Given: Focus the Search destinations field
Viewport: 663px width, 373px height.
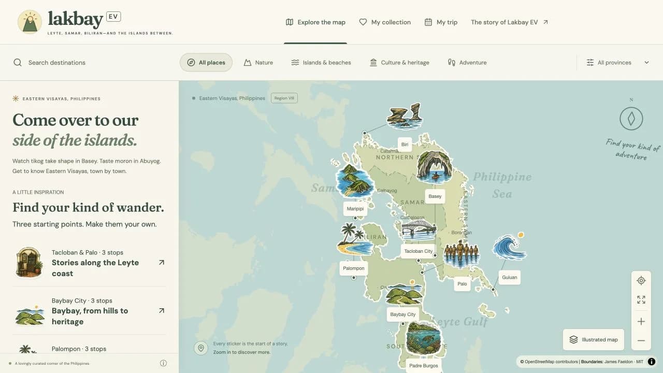Looking at the screenshot, I should (x=89, y=63).
